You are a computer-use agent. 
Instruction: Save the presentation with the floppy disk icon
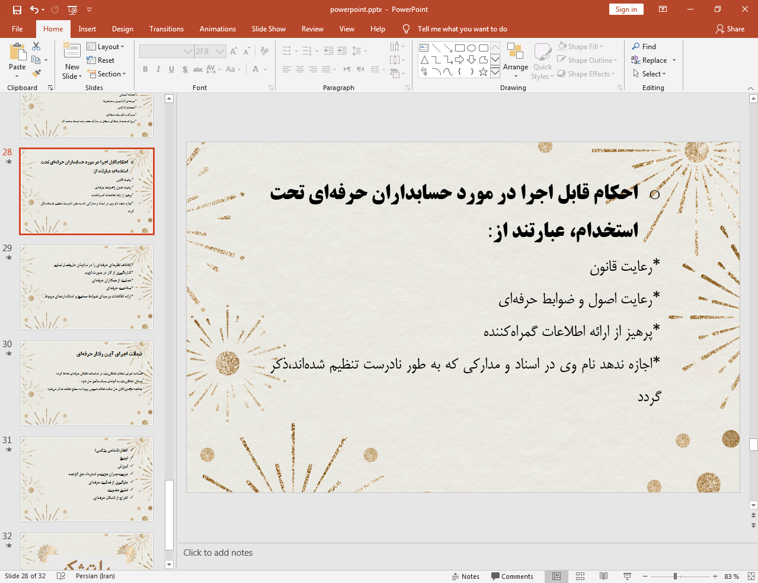point(17,9)
